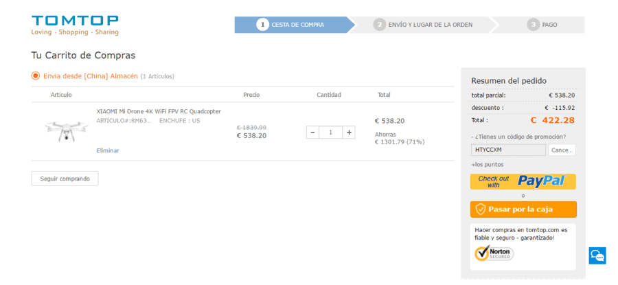Image resolution: width=618 pixels, height=285 pixels.
Task: Click the savings text € 1301.79 (71%)
Action: [x=400, y=142]
